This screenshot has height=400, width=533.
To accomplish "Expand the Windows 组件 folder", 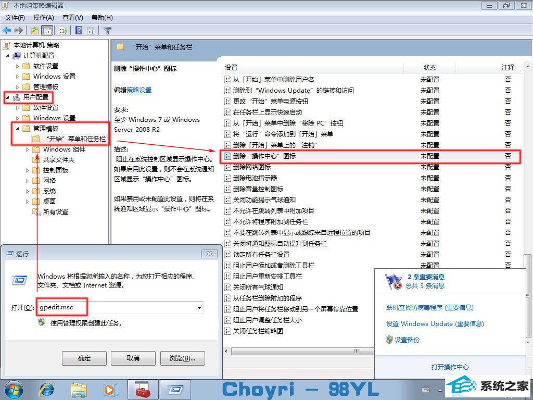I will [x=27, y=149].
